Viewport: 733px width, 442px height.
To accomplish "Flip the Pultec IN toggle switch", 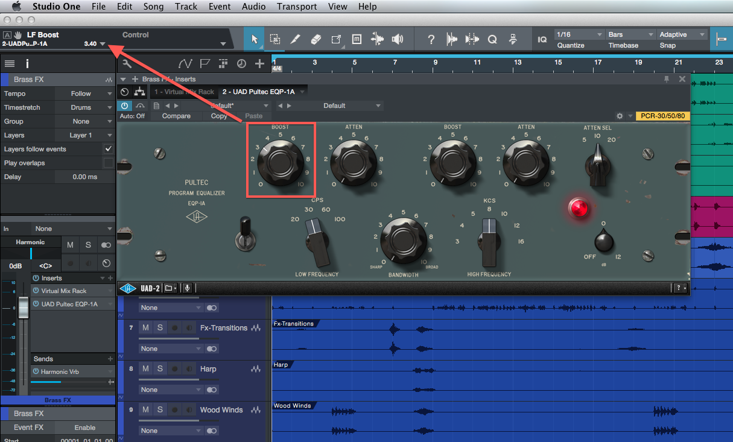I will [x=244, y=234].
